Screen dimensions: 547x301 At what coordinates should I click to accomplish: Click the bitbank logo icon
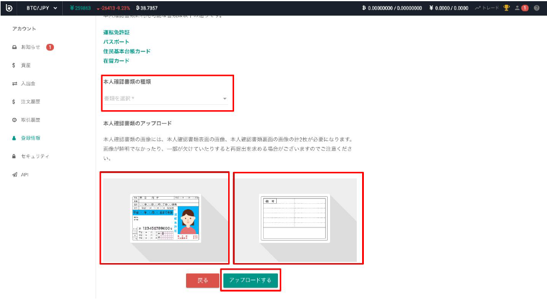[9, 8]
